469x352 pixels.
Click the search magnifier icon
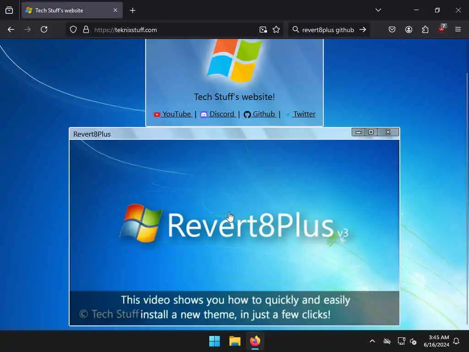click(295, 30)
